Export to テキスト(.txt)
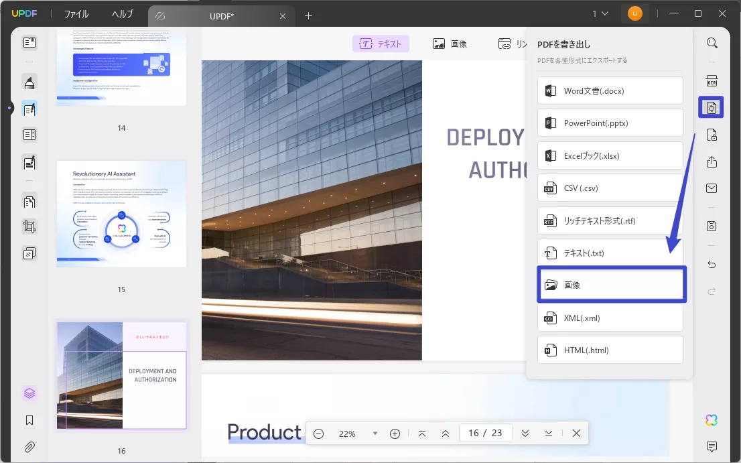Image resolution: width=741 pixels, height=463 pixels. (x=610, y=253)
